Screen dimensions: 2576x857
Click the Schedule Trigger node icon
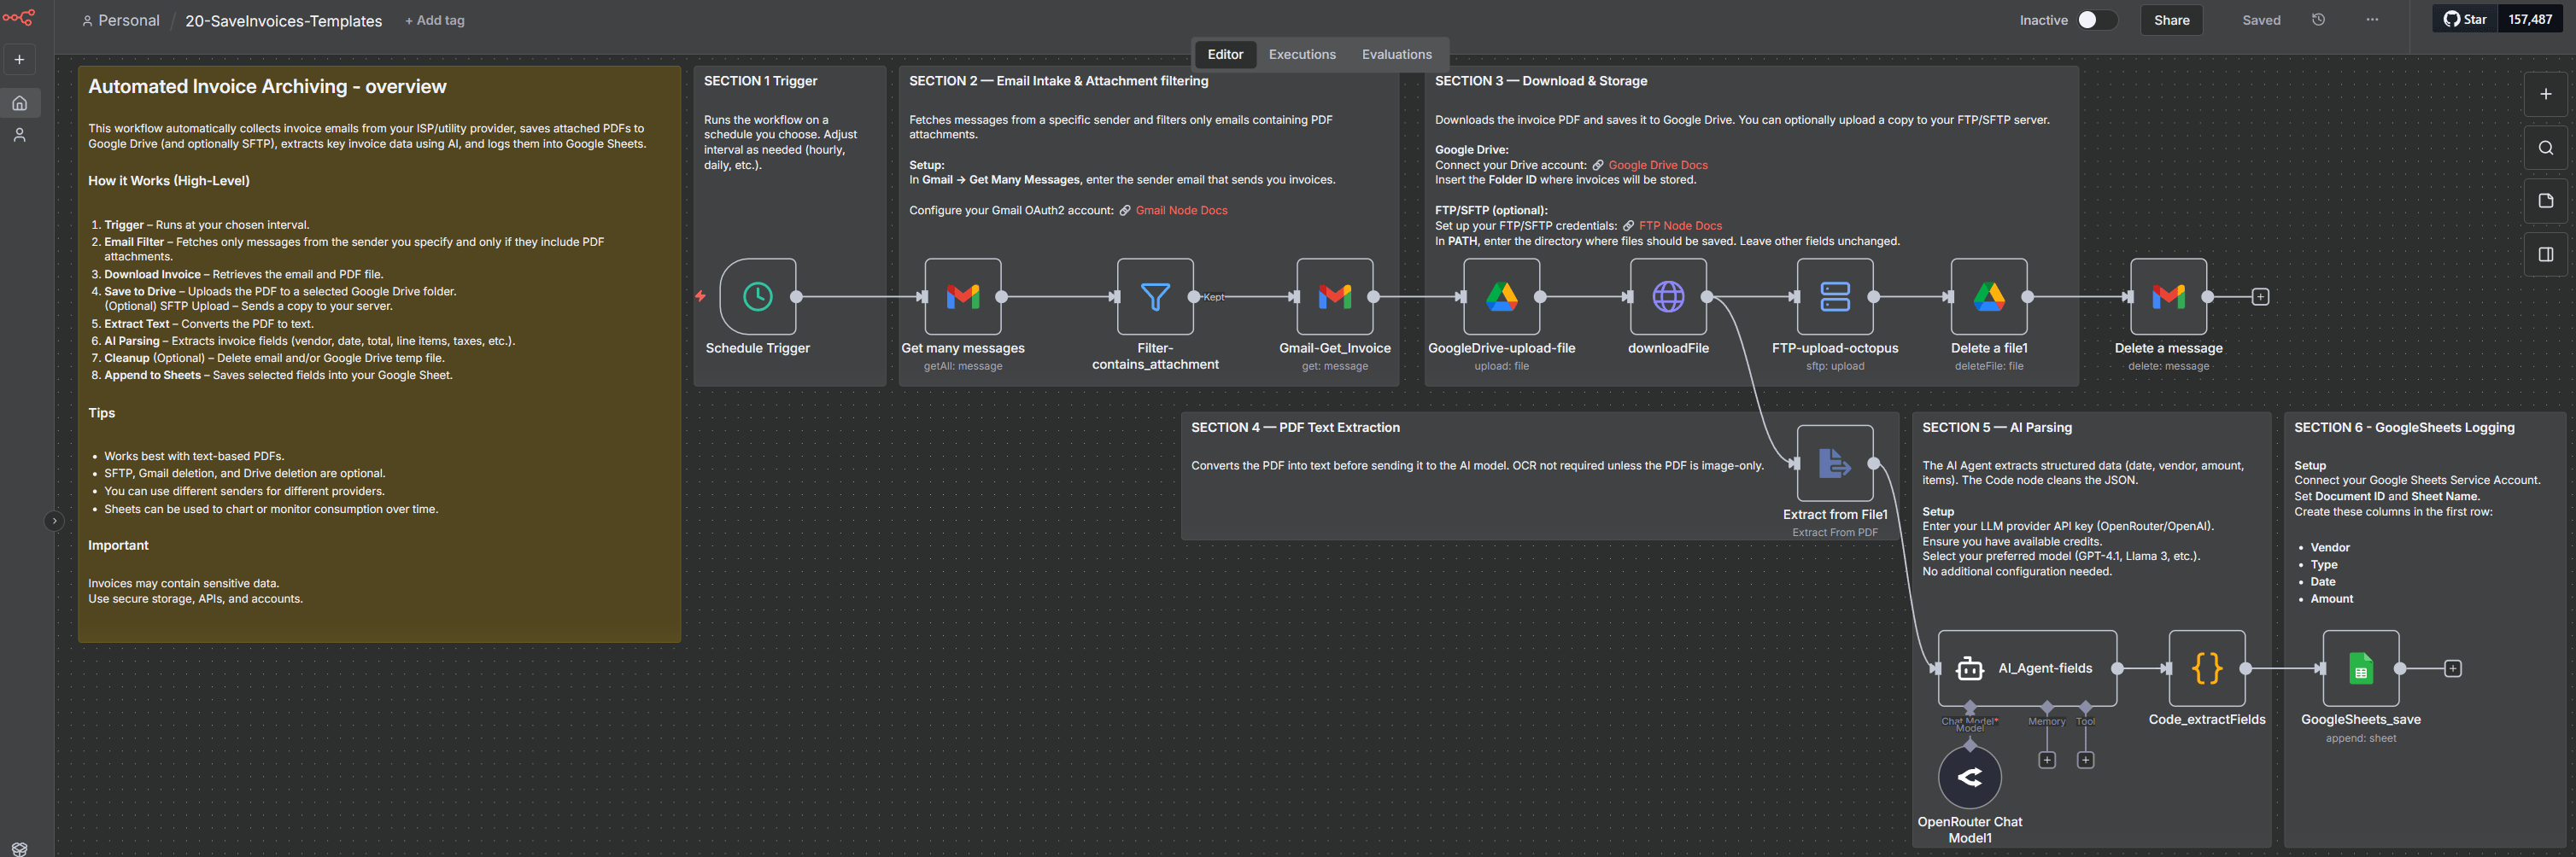(x=757, y=297)
